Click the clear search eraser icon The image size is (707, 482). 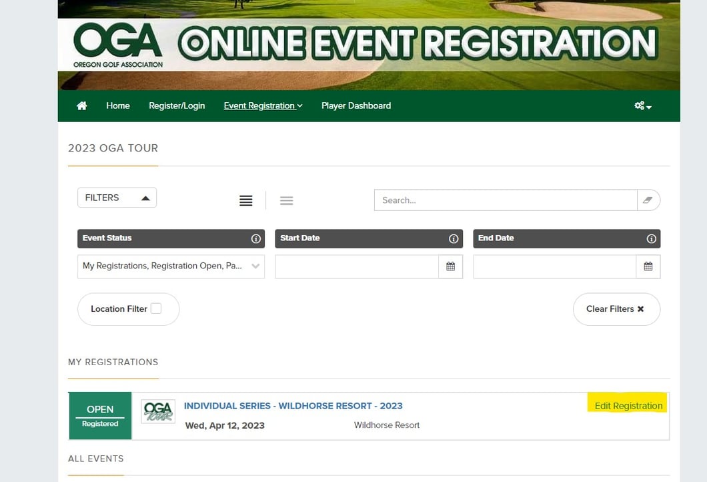[648, 200]
